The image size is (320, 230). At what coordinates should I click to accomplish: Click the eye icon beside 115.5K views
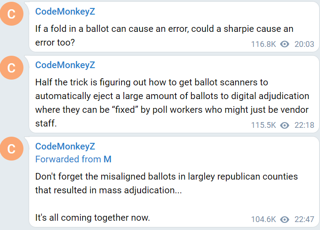285,125
